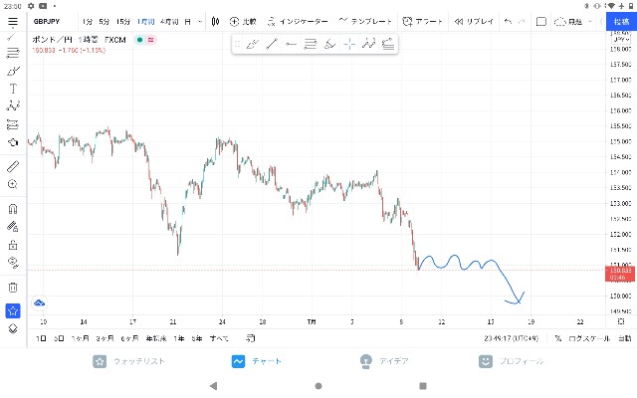Click the current price label 150.838
Image resolution: width=637 pixels, height=398 pixels.
[620, 274]
